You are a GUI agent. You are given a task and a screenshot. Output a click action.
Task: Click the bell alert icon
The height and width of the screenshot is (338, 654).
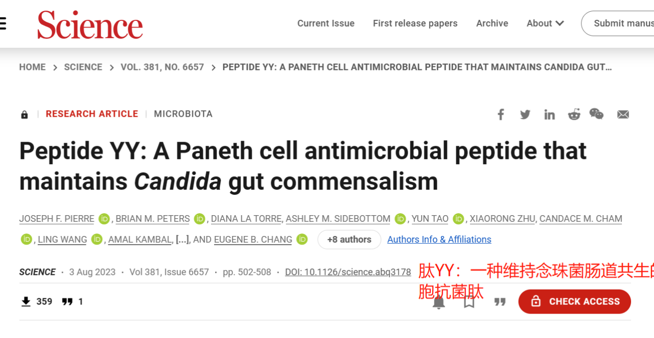click(438, 302)
